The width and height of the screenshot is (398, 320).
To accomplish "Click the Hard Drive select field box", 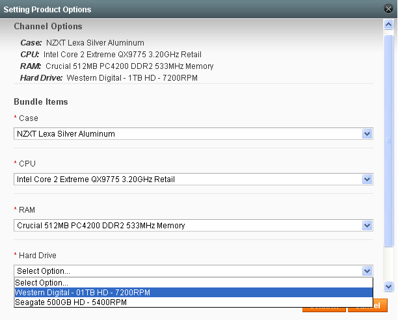I will pos(189,271).
